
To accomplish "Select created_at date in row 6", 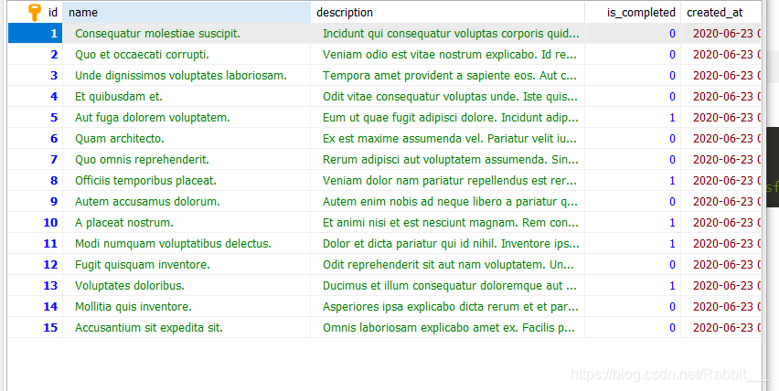I will click(x=727, y=139).
